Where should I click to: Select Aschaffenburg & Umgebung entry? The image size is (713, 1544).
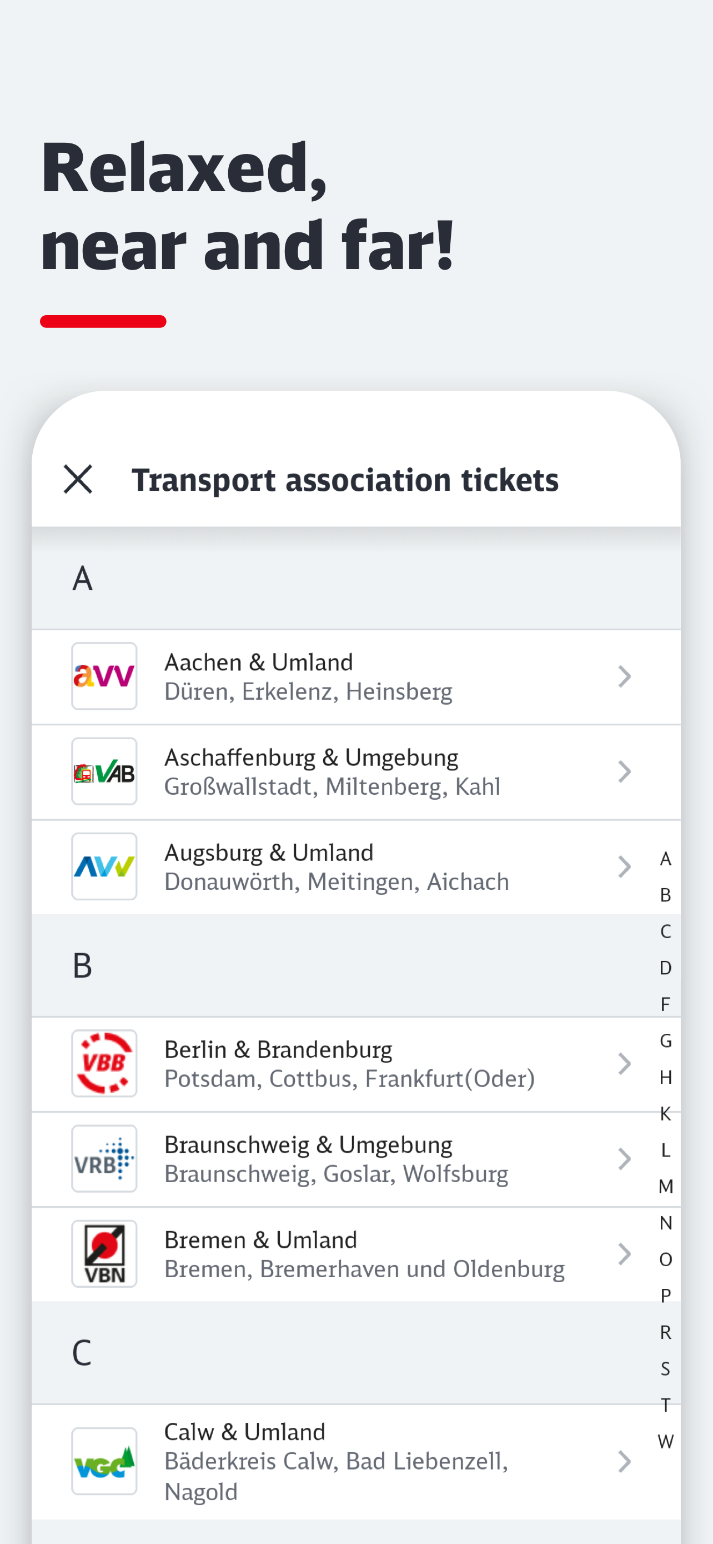(332, 771)
